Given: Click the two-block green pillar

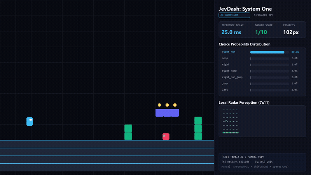Looking at the screenshot, I should (128, 132).
